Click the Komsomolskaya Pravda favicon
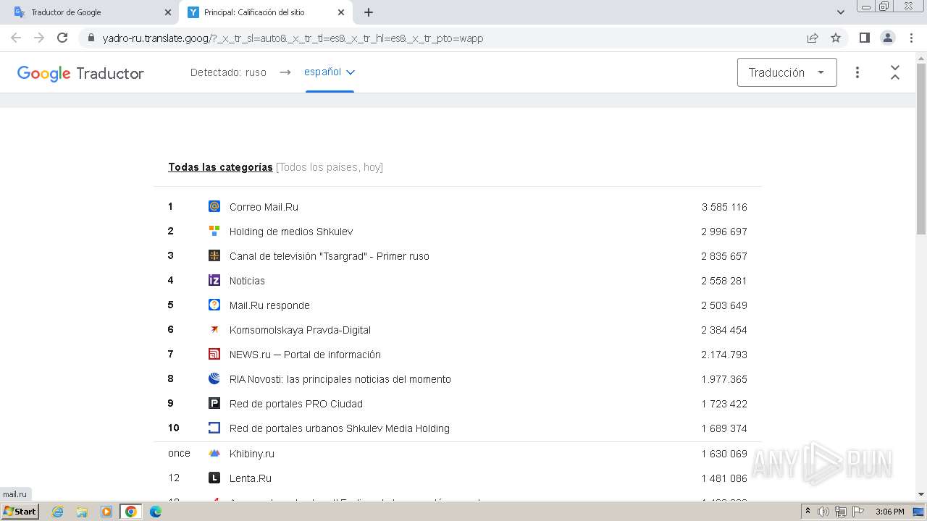This screenshot has width=927, height=521. (x=214, y=329)
